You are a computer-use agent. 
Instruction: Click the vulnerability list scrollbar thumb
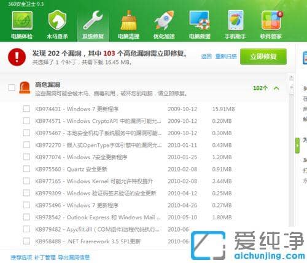[292, 88]
